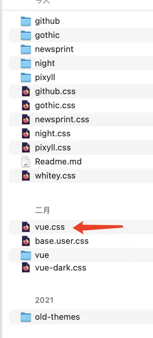Viewport: 153px width, 338px height.
Task: Click the whitey.css file icon
Action: [x=26, y=176]
